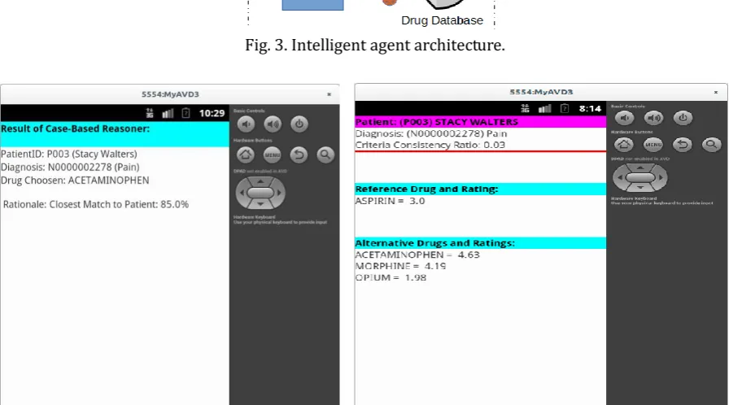Click the 8:14 clock in right emulator
The width and height of the screenshot is (733, 405).
[590, 109]
